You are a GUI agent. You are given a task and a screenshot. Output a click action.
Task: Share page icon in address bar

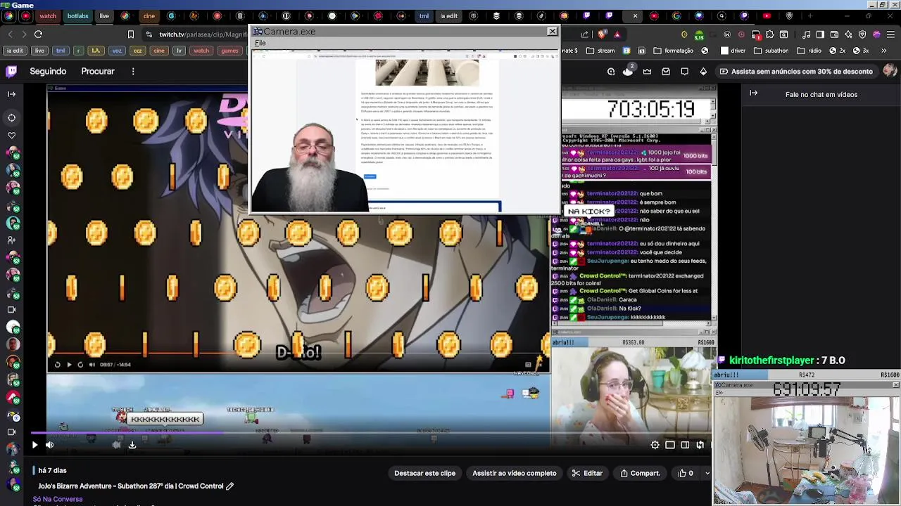click(x=585, y=34)
